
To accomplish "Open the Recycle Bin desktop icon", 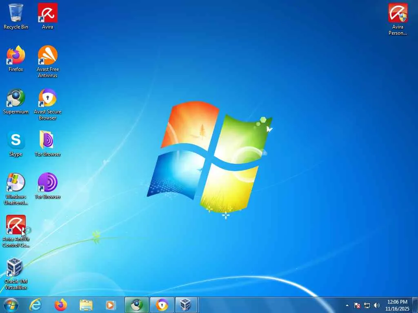I will click(16, 16).
